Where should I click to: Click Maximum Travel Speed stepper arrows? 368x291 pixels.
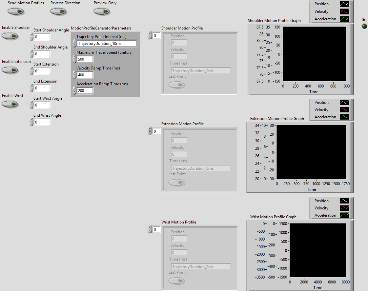pos(74,59)
